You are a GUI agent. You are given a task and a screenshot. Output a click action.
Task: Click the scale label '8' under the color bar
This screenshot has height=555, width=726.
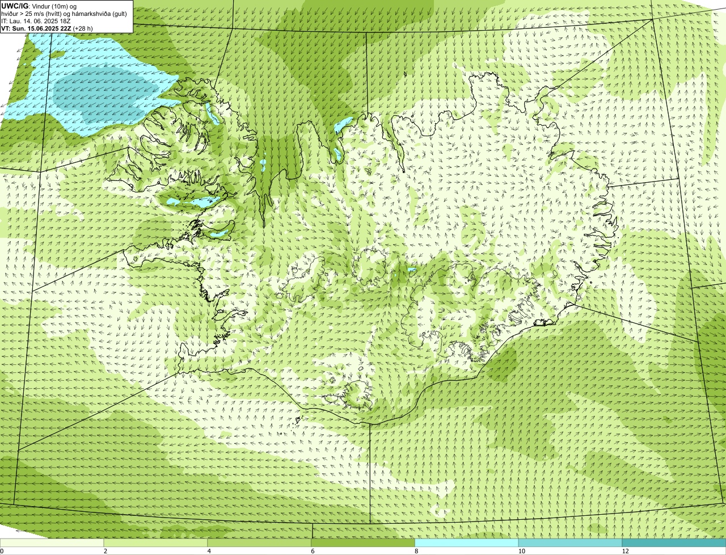coord(416,551)
